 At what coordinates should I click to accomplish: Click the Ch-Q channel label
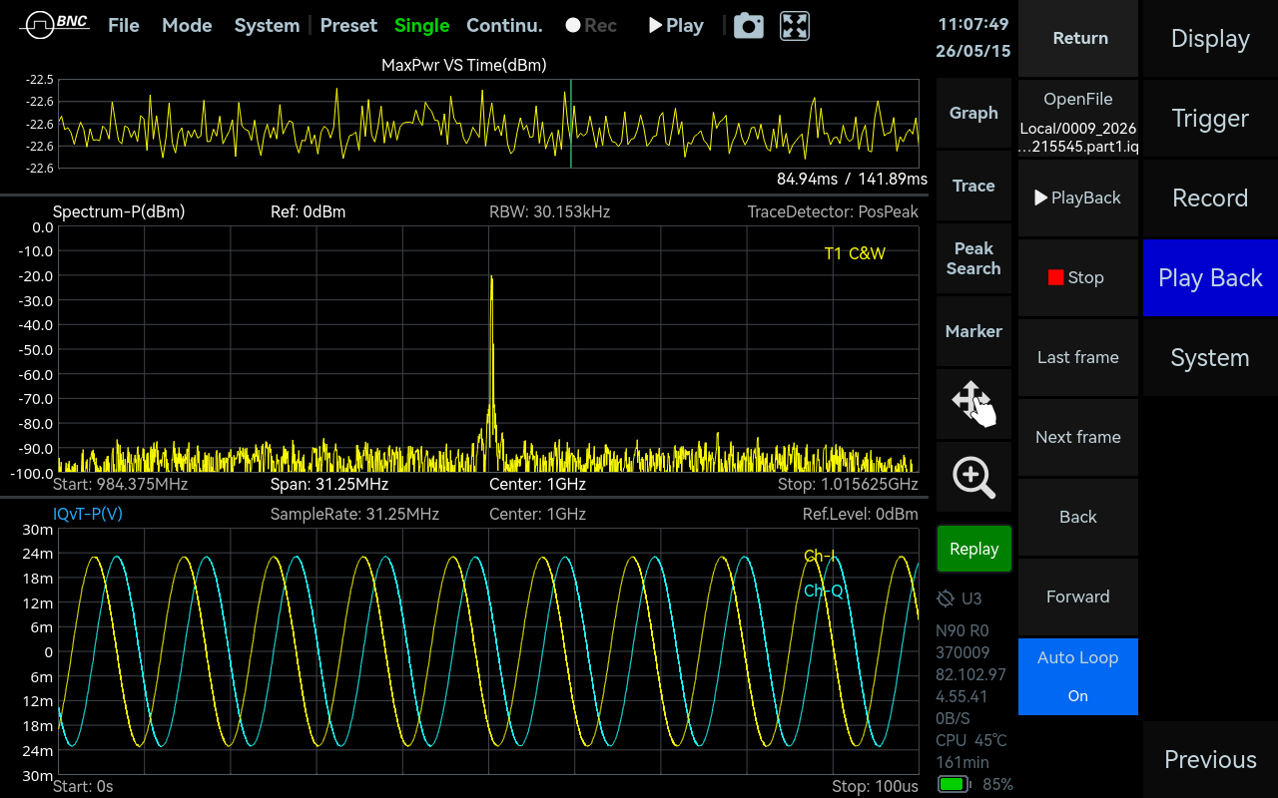pyautogui.click(x=824, y=591)
